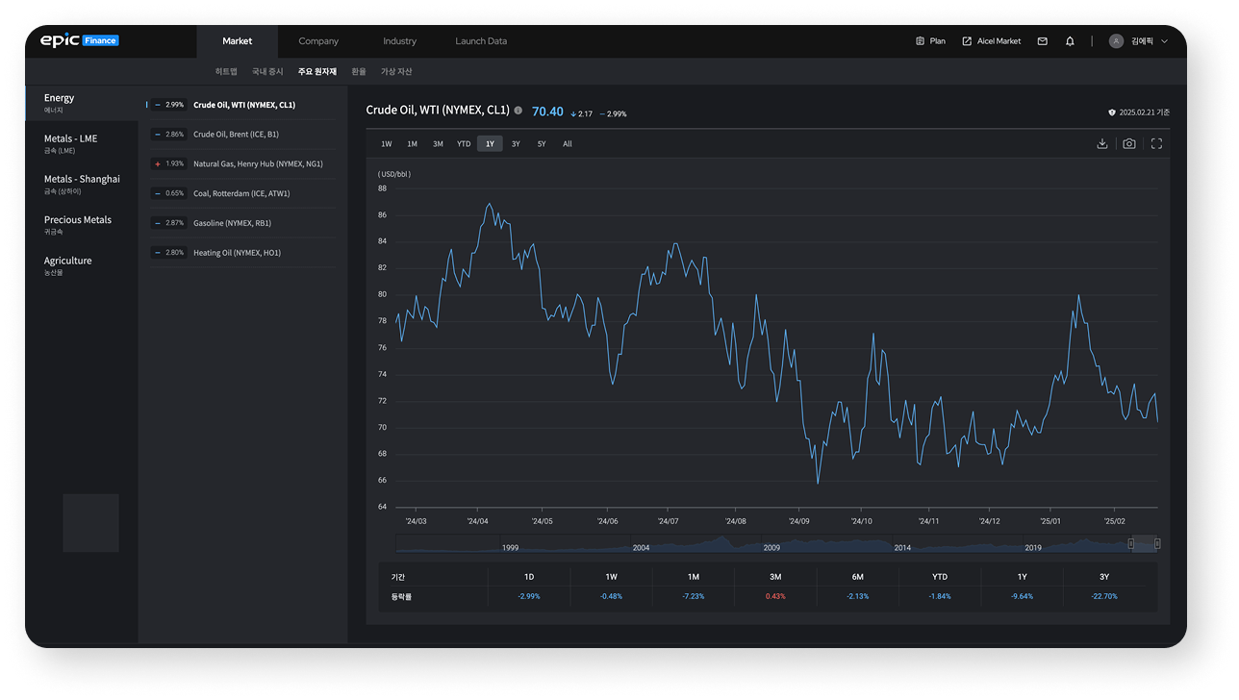Click the info icon beside Crude Oil title
The width and height of the screenshot is (1239, 700).
pos(518,111)
